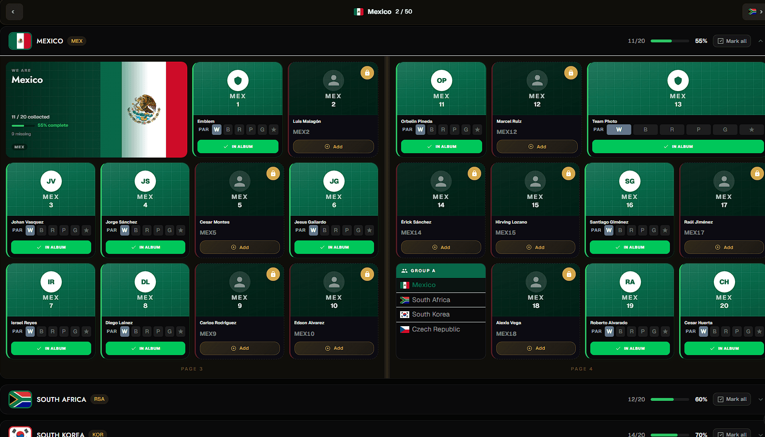Click the lock icon on MEX 14 card

point(474,174)
